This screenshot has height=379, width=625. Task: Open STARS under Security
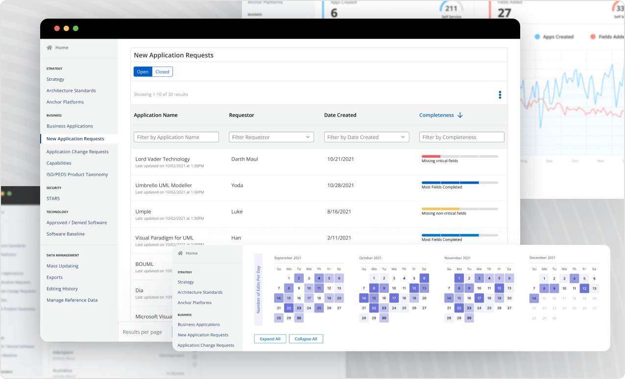[x=53, y=198]
